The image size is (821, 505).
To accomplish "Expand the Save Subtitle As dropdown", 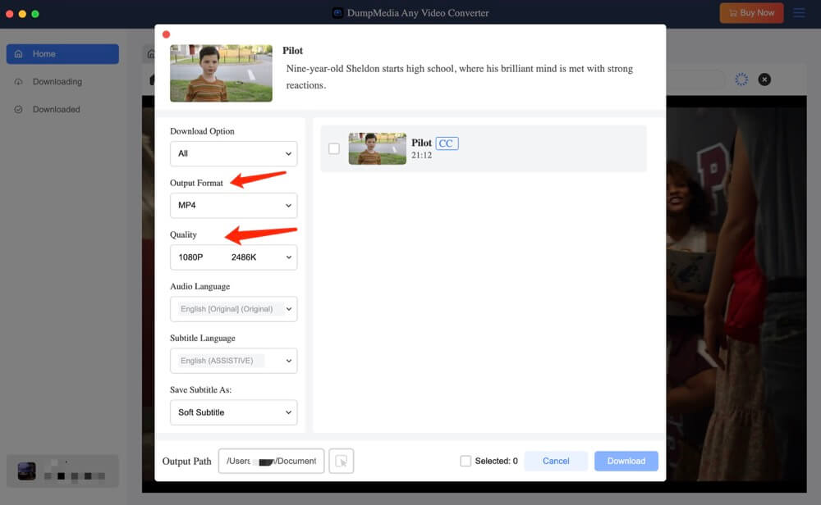I will click(x=233, y=412).
